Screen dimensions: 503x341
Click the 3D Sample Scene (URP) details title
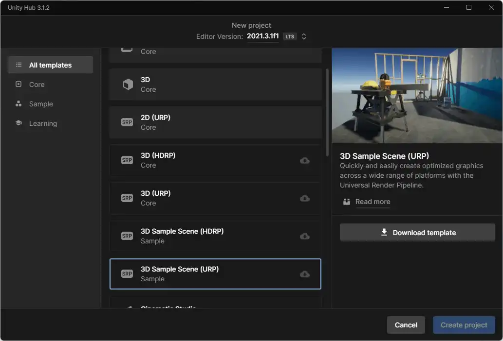point(384,156)
